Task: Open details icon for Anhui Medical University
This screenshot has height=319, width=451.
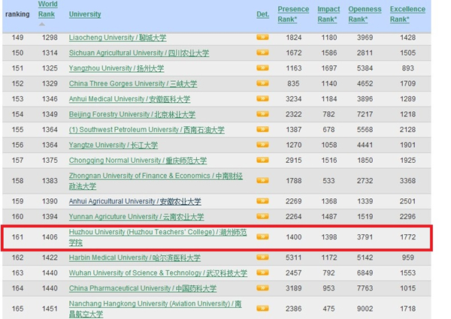Action: (262, 98)
